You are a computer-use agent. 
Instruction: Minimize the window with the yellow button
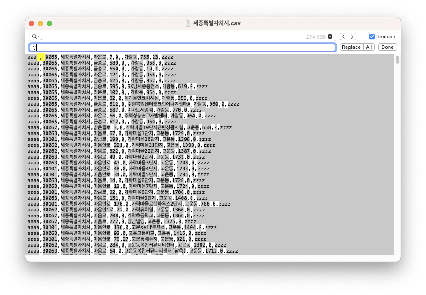pyautogui.click(x=41, y=23)
